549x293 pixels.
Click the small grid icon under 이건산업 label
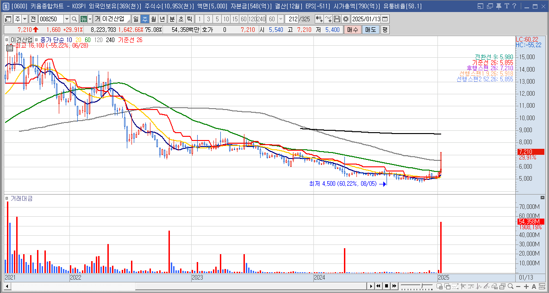point(10,48)
